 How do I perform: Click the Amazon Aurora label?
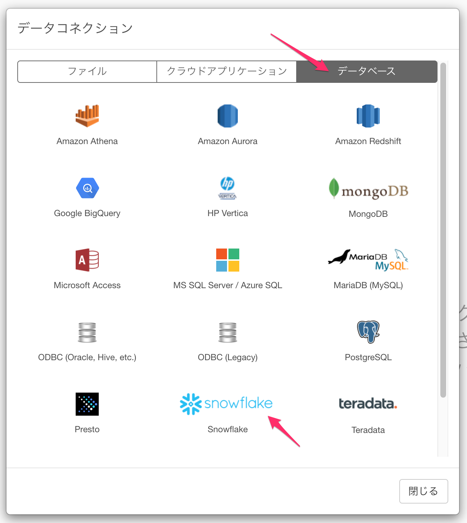pyautogui.click(x=228, y=141)
